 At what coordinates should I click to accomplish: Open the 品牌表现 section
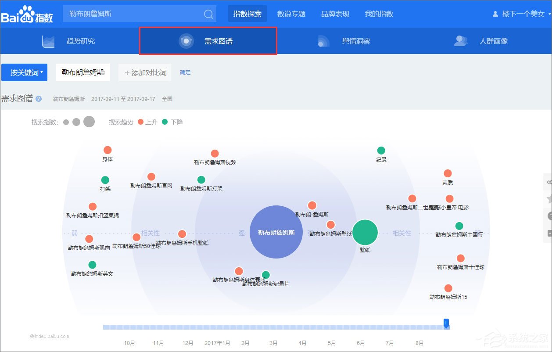tap(335, 14)
